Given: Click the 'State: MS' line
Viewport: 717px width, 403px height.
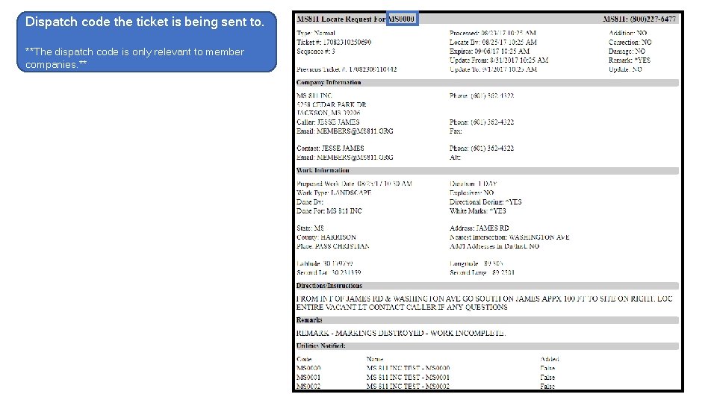Looking at the screenshot, I should [310, 228].
